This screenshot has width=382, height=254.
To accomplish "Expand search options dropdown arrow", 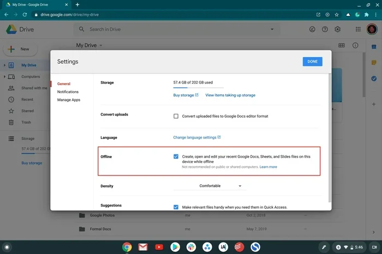I will pos(272,29).
